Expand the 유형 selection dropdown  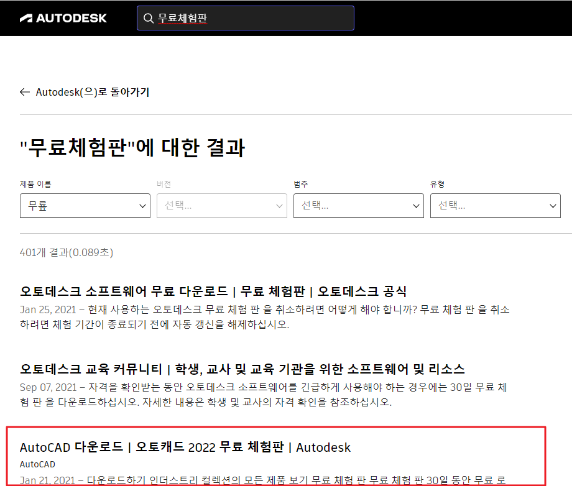pyautogui.click(x=496, y=206)
